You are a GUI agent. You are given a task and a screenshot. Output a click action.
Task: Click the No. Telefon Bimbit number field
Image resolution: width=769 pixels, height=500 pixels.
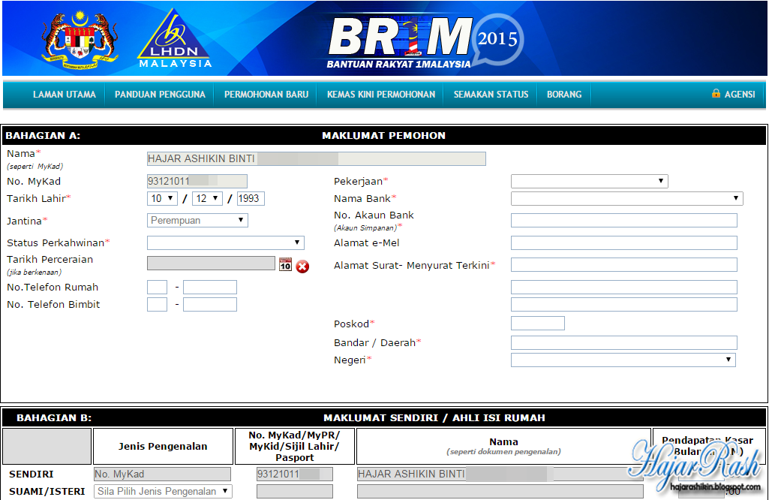point(210,304)
